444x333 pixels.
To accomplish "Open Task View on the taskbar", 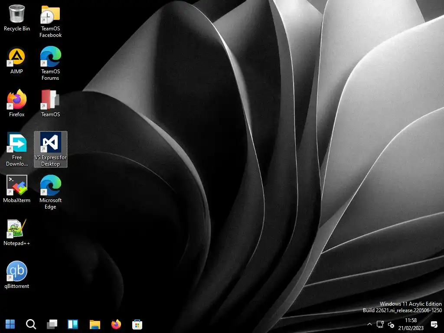I will pyautogui.click(x=52, y=324).
